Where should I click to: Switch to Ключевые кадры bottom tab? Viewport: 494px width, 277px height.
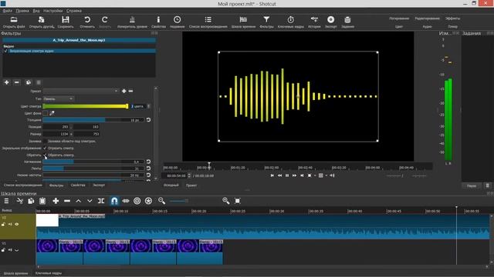[x=49, y=273]
